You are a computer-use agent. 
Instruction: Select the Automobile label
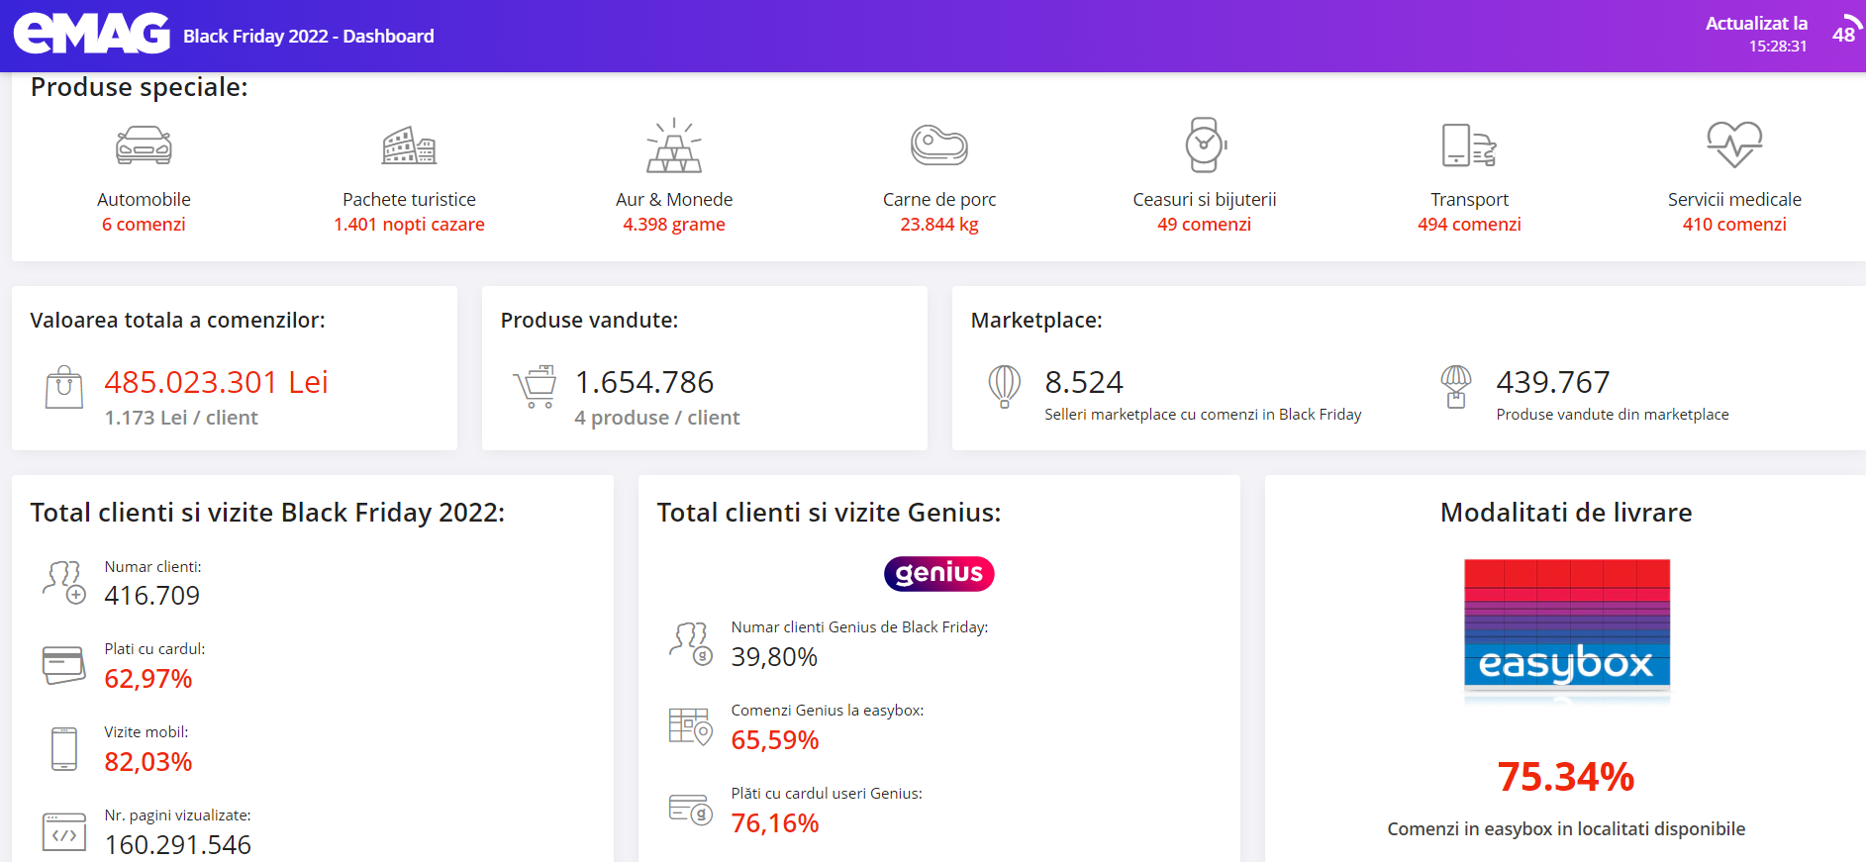coord(144,200)
